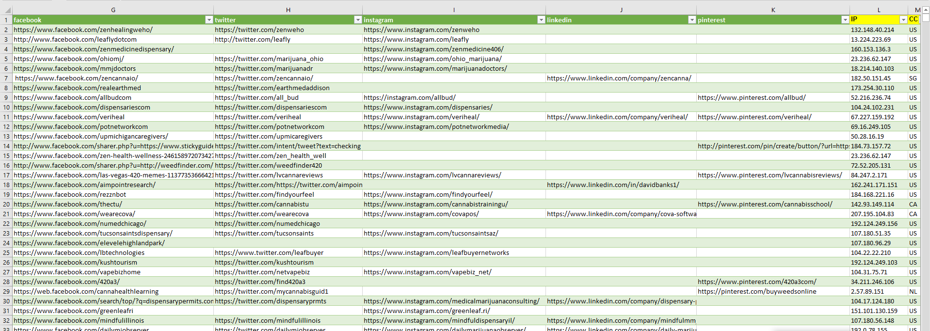Image resolution: width=930 pixels, height=331 pixels.
Task: Select the facebook.com/upmichigancaregivers/ cell
Action: [113, 136]
